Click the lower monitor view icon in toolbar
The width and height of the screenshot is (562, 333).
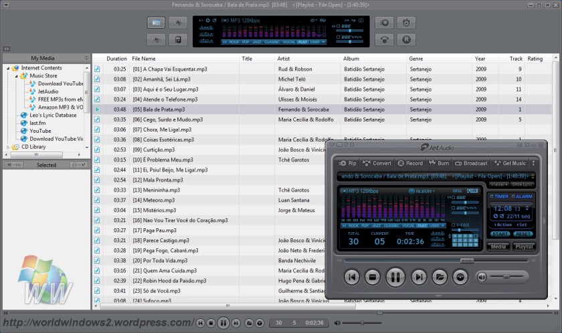[156, 39]
